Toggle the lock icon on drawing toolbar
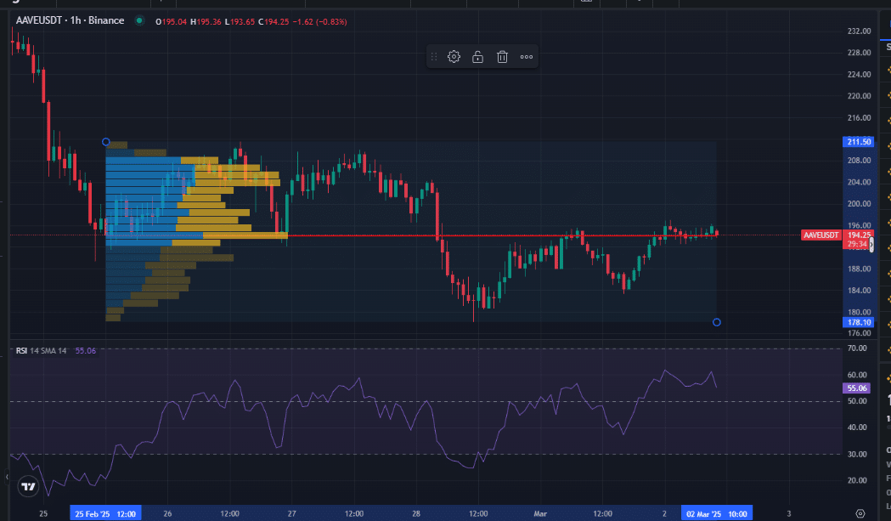Viewport: 891px width, 521px height. 478,57
